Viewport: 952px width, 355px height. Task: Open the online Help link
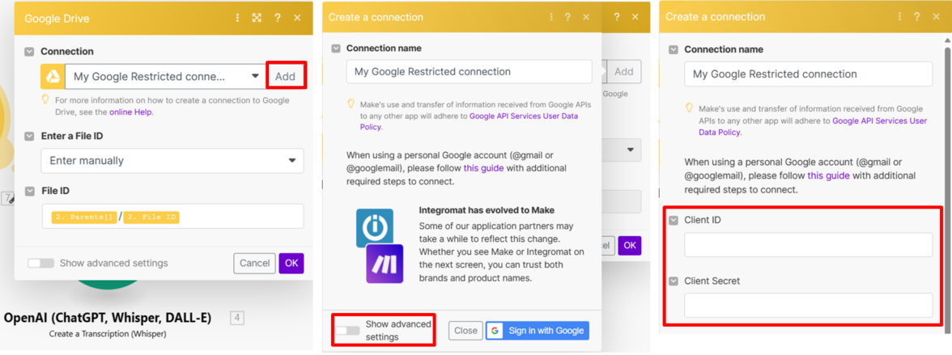click(x=131, y=112)
